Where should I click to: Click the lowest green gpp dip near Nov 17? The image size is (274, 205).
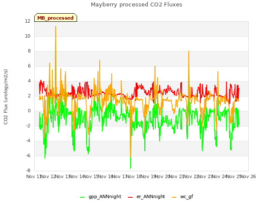131,168
